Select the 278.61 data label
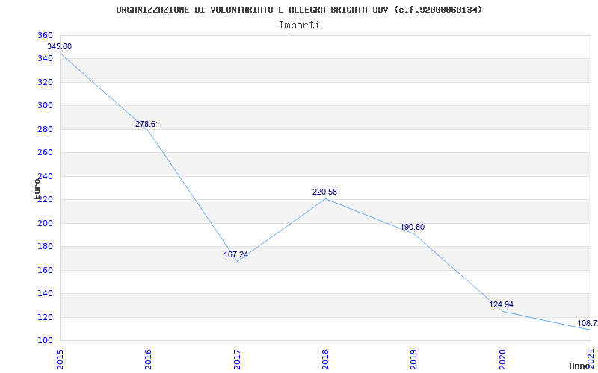 [147, 124]
